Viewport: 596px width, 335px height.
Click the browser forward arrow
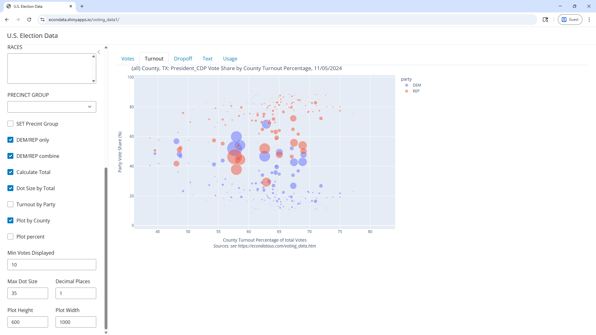tap(18, 20)
